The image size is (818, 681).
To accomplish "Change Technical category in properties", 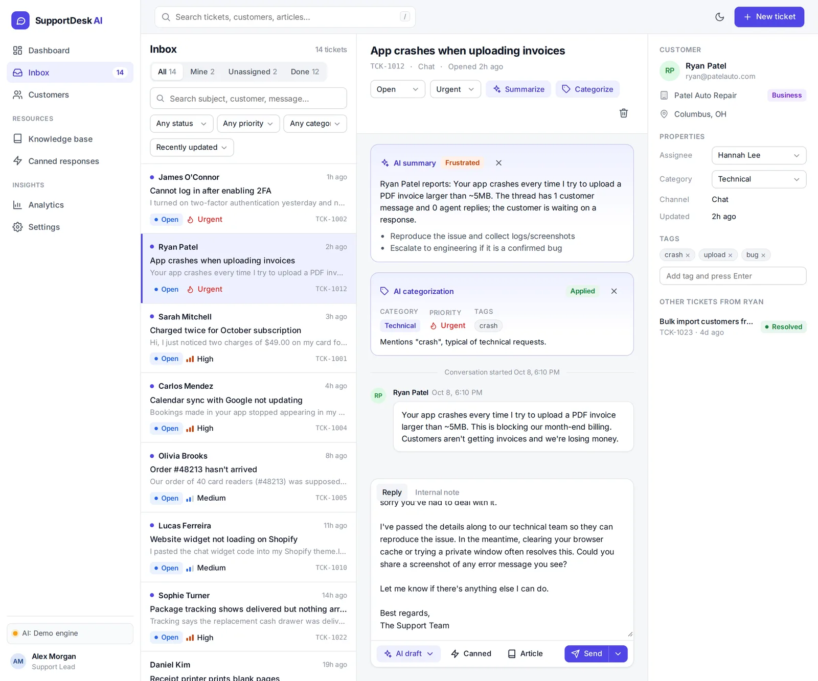I will click(x=759, y=179).
